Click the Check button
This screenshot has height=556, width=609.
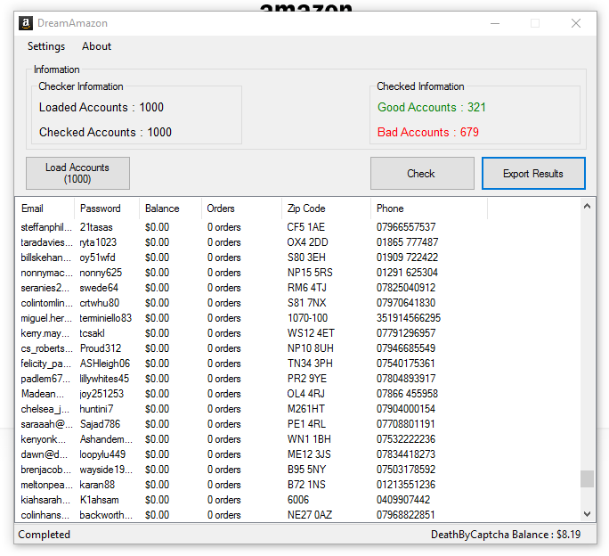pyautogui.click(x=422, y=174)
